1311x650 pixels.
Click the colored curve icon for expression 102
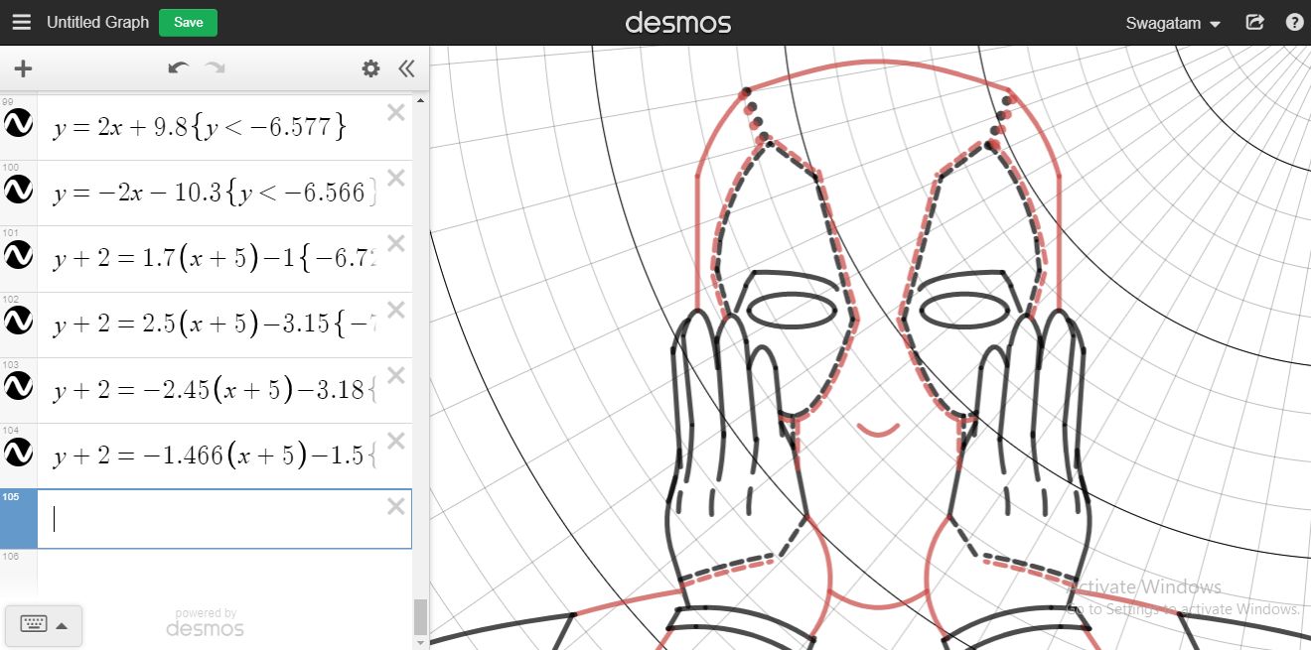pyautogui.click(x=18, y=321)
